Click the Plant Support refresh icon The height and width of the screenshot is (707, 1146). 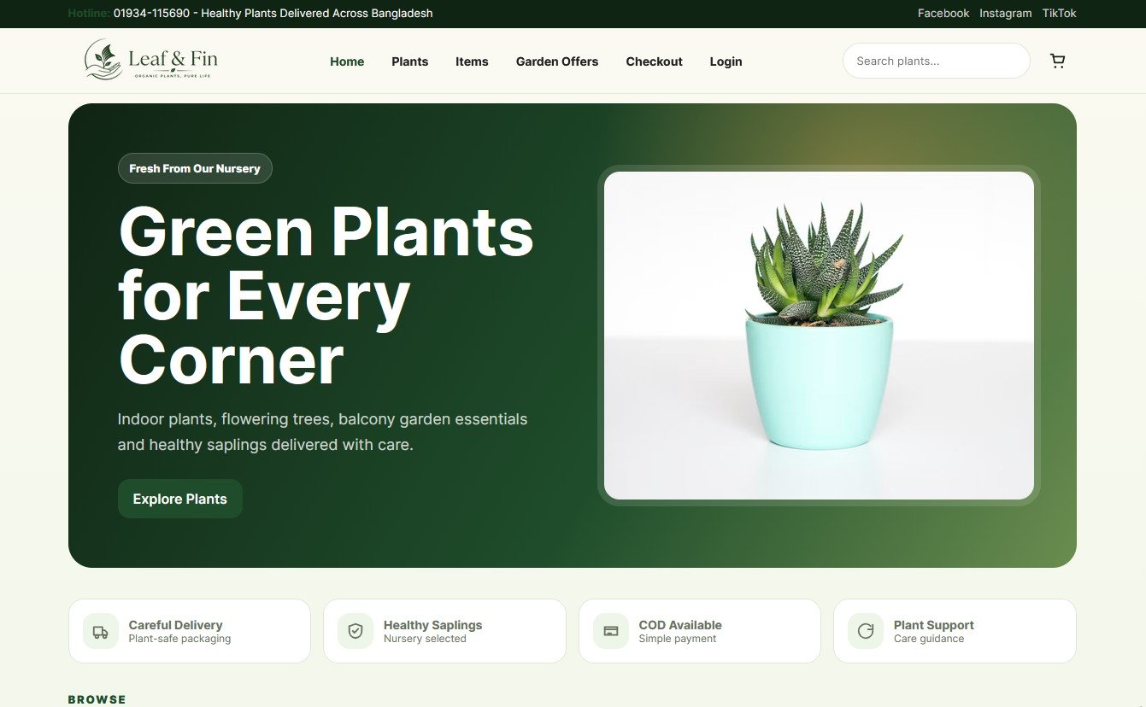click(866, 632)
